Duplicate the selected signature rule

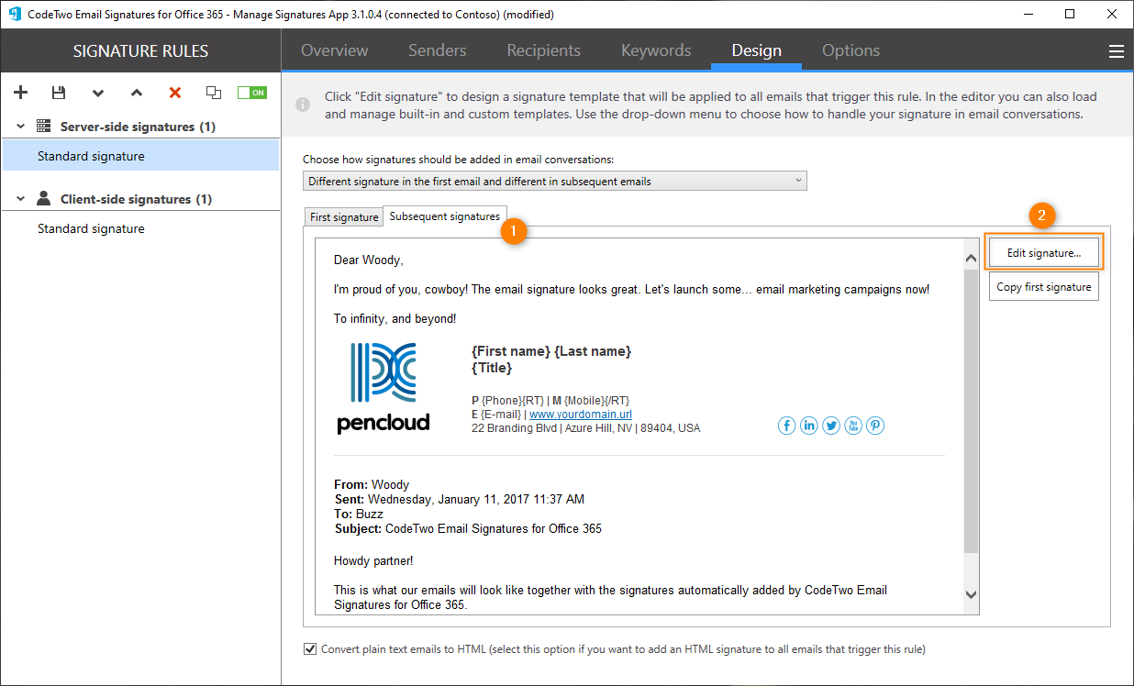pyautogui.click(x=212, y=92)
